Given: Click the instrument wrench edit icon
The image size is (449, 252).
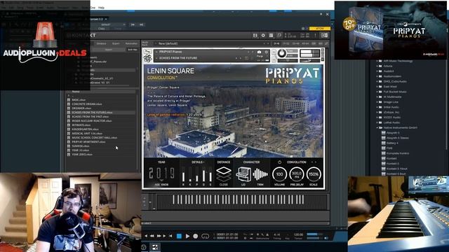Looking at the screenshot, I should 147,52.
